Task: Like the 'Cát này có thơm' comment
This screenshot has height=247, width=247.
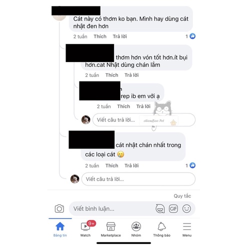Action: coord(100,36)
